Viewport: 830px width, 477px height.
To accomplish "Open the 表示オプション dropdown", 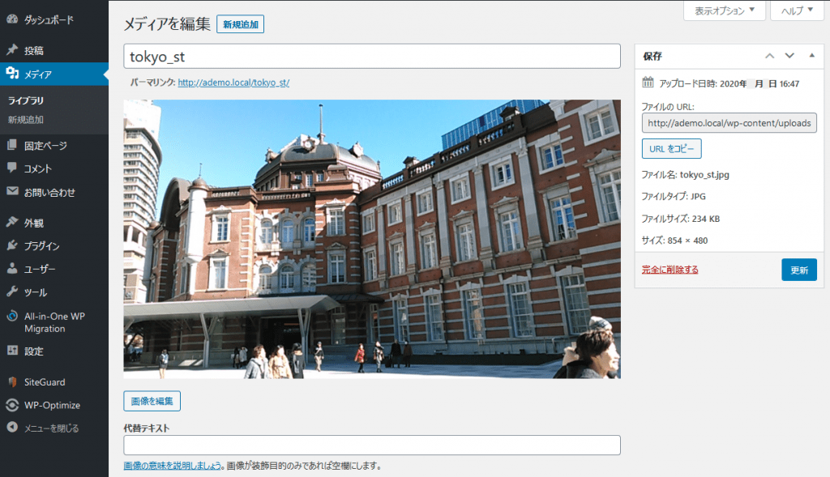I will pos(724,11).
